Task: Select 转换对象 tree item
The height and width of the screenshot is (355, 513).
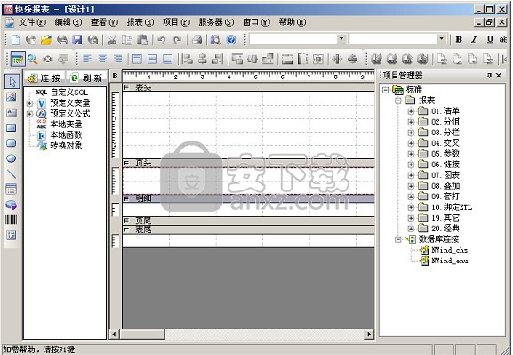Action: [x=66, y=146]
